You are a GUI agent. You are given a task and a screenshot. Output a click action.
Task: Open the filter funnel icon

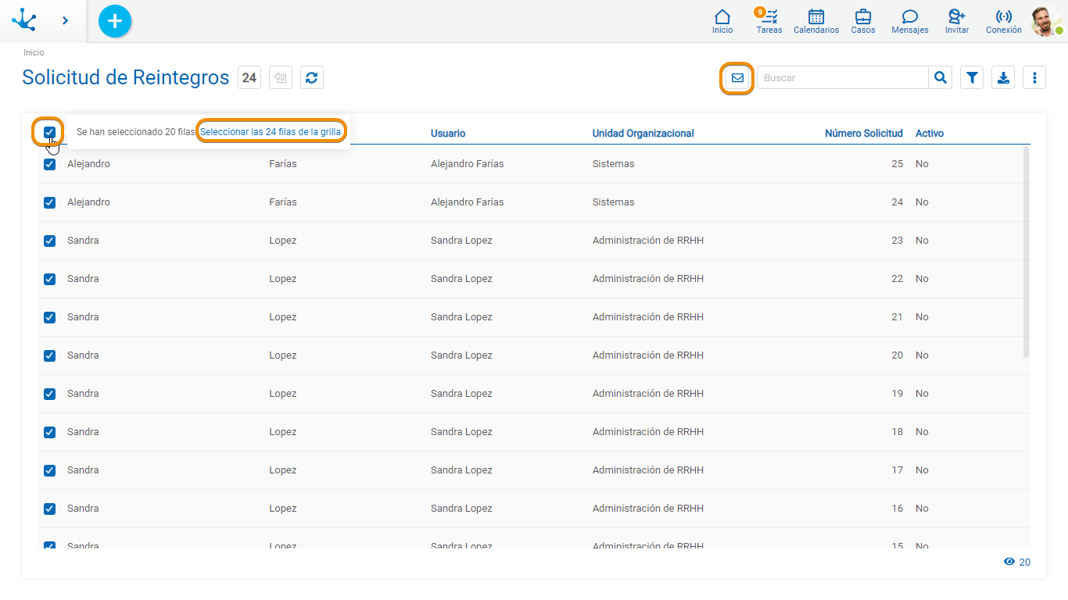pos(972,78)
